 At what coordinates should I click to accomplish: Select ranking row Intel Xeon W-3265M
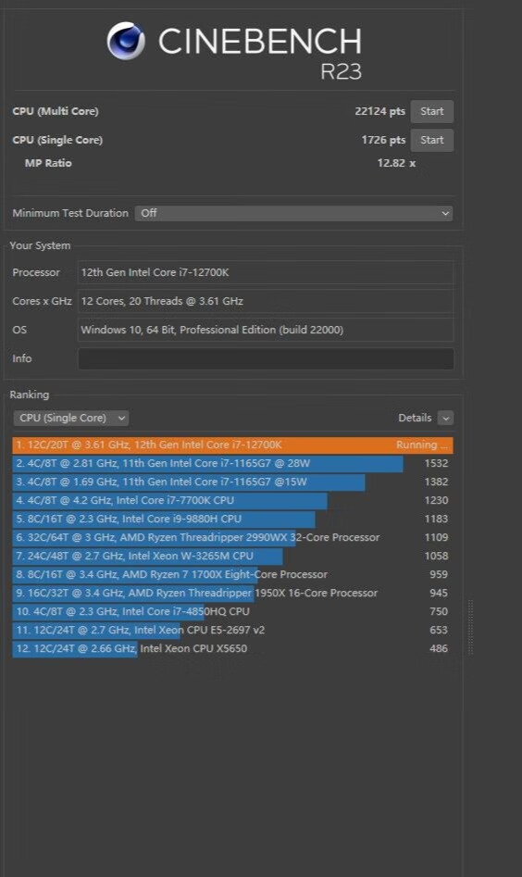point(232,556)
